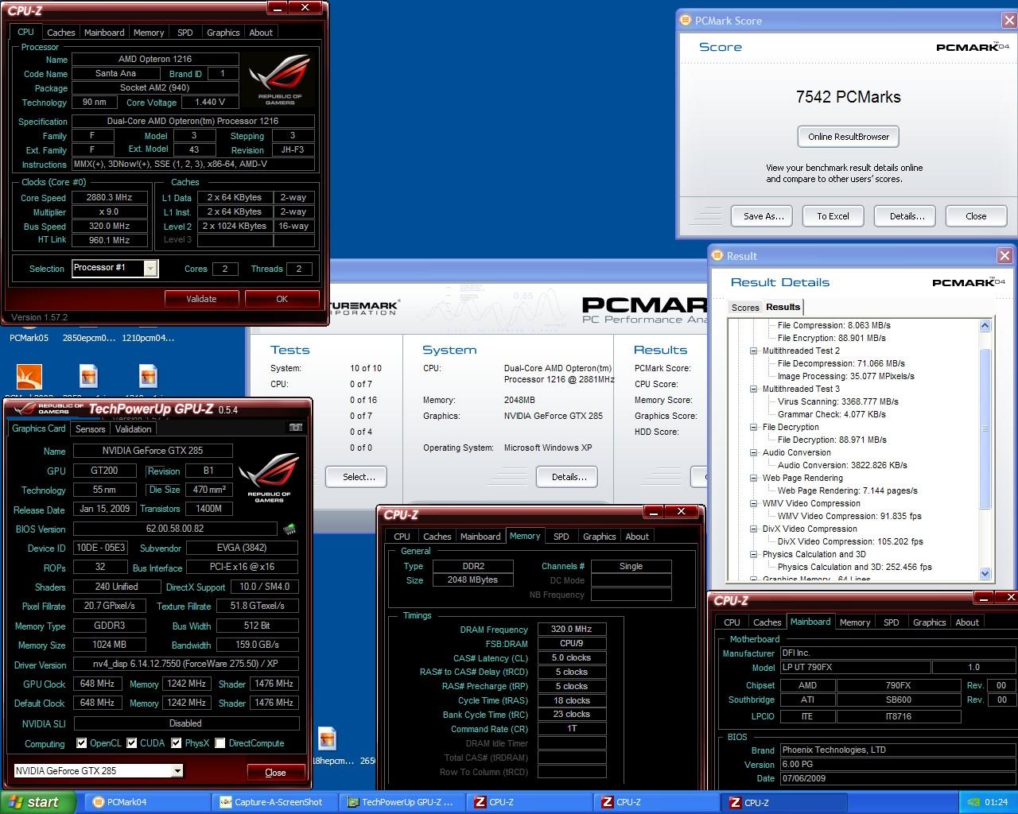Click the NVIDIA tray icon

click(x=973, y=802)
